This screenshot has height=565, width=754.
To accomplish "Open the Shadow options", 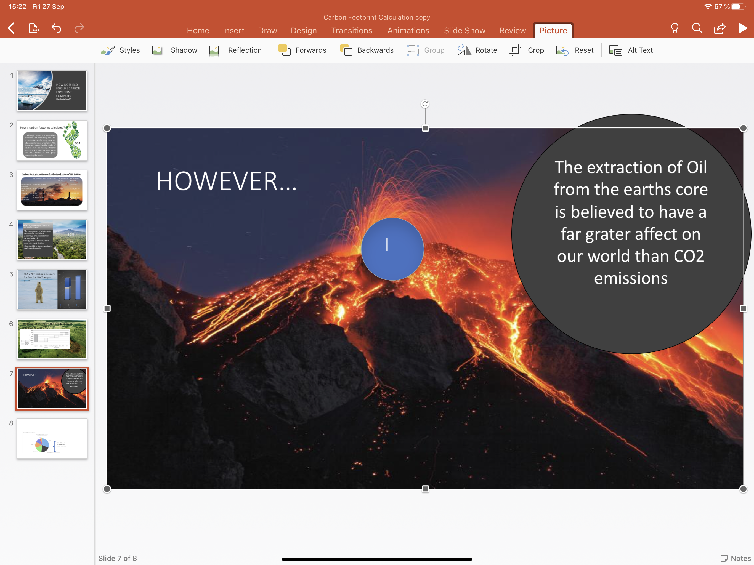I will pyautogui.click(x=174, y=50).
